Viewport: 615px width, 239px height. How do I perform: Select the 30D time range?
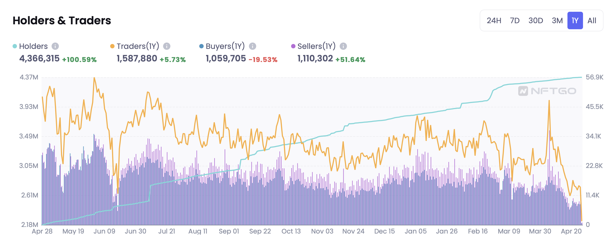coord(536,20)
